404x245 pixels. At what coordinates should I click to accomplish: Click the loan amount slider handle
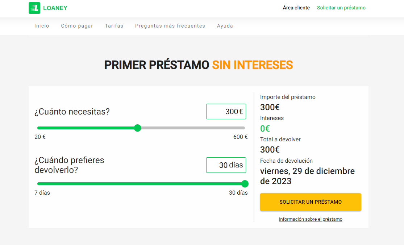point(137,128)
